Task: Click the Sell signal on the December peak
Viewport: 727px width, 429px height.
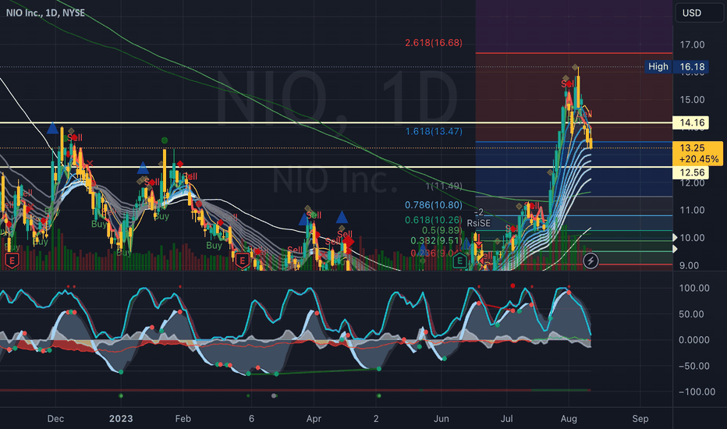Action: point(75,138)
